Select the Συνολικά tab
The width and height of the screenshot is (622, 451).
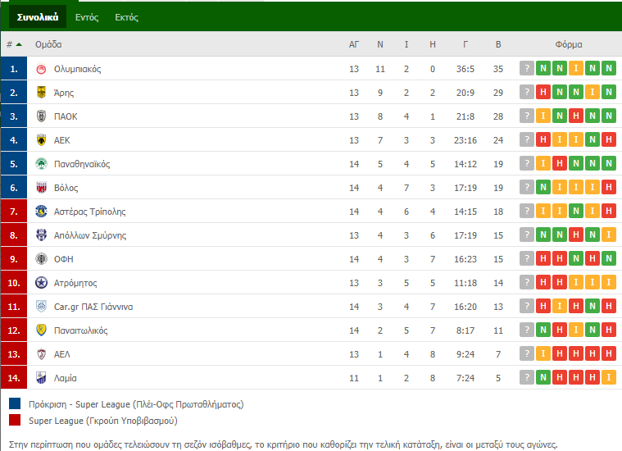(x=38, y=17)
